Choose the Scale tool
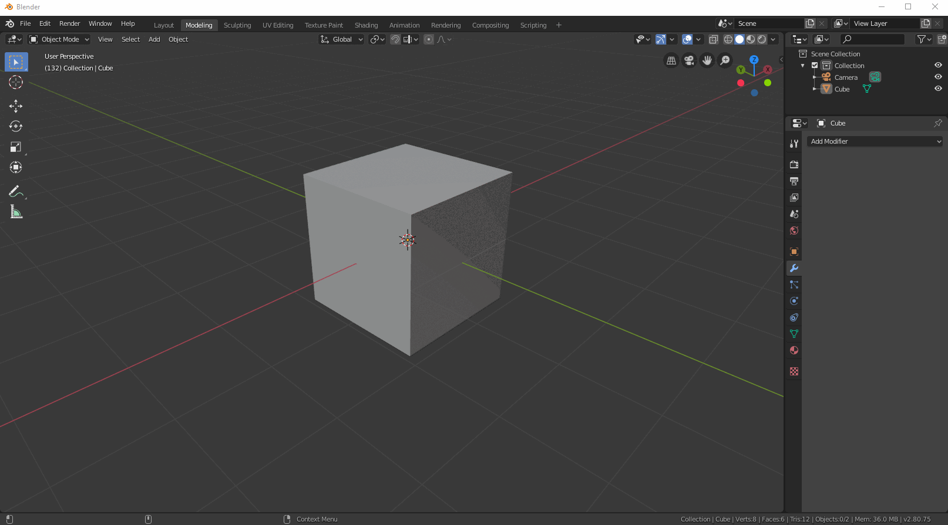This screenshot has height=525, width=948. [16, 147]
